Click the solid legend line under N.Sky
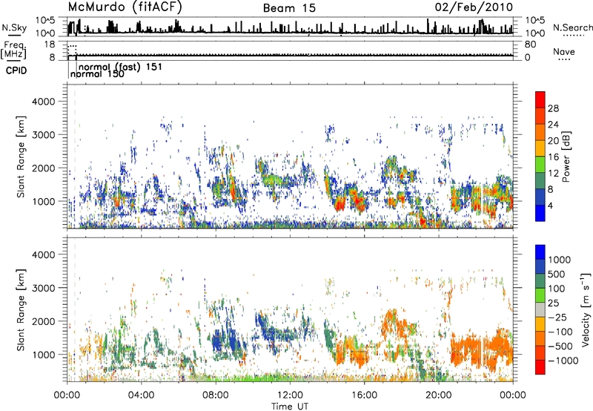 pos(14,35)
